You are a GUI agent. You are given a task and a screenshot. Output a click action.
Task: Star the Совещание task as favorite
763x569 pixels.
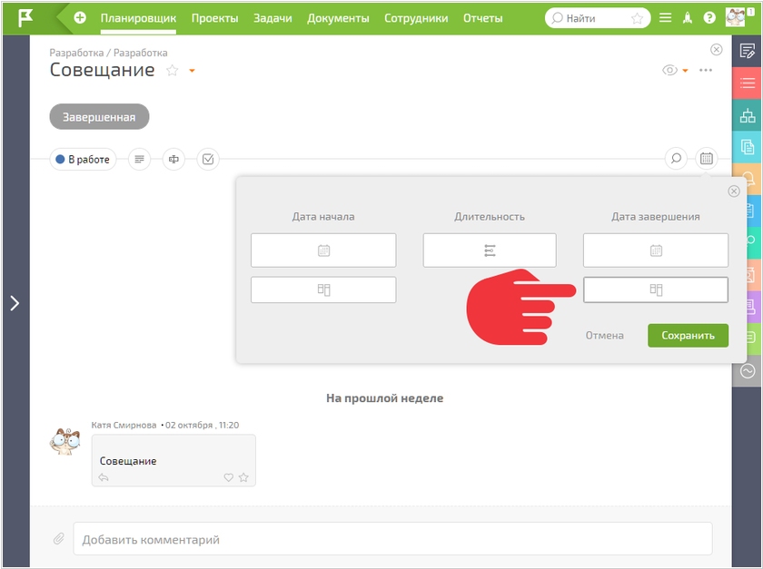tap(173, 71)
